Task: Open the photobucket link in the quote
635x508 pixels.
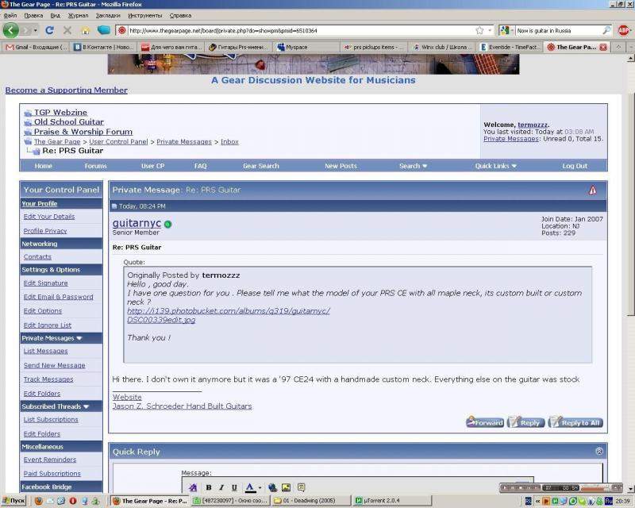Action: [229, 315]
